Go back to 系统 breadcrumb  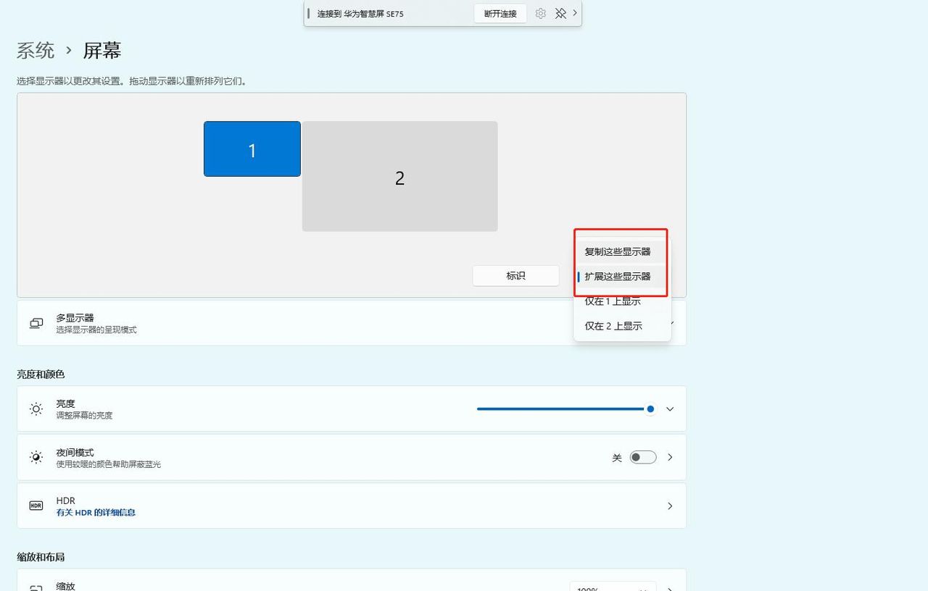(x=36, y=50)
